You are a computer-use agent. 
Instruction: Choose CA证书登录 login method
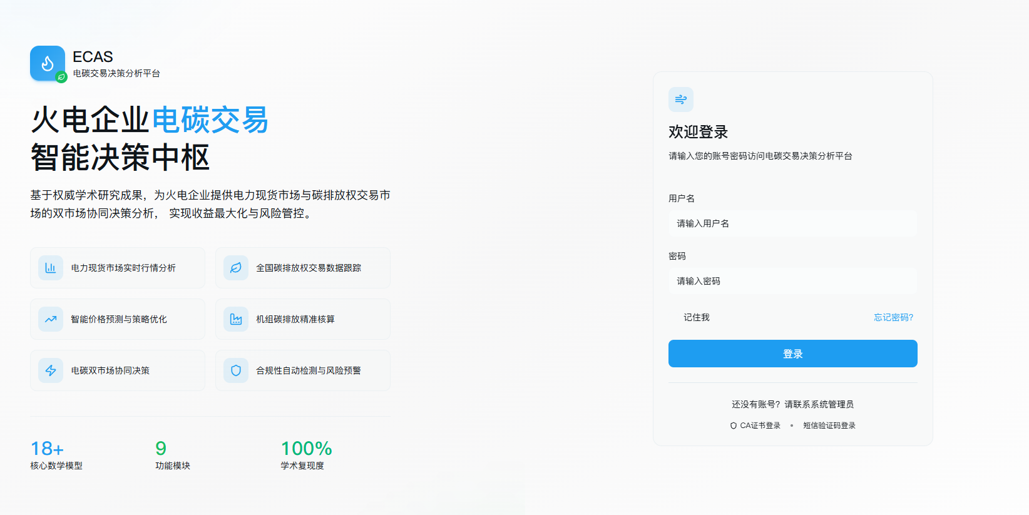(760, 426)
